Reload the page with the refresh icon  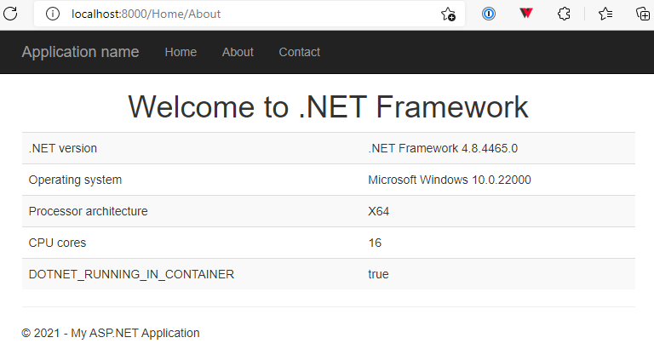[x=10, y=14]
